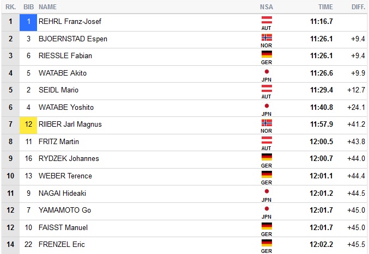The width and height of the screenshot is (369, 254).
Task: Sort by the RK. column header
Action: (10, 7)
